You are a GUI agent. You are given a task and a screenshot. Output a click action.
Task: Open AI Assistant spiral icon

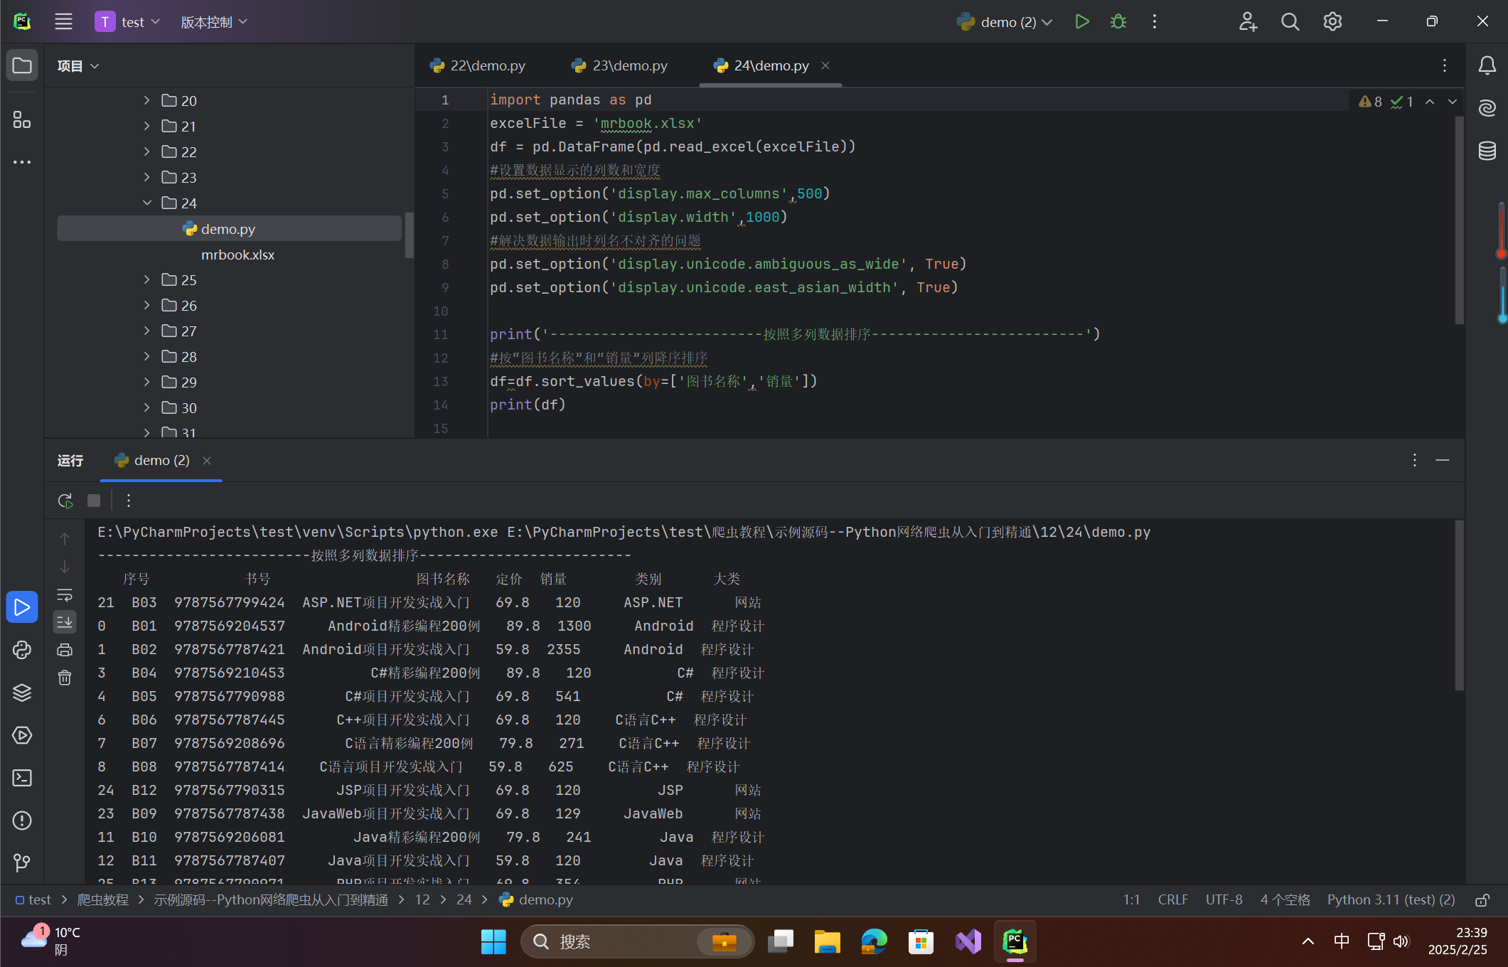1487,108
